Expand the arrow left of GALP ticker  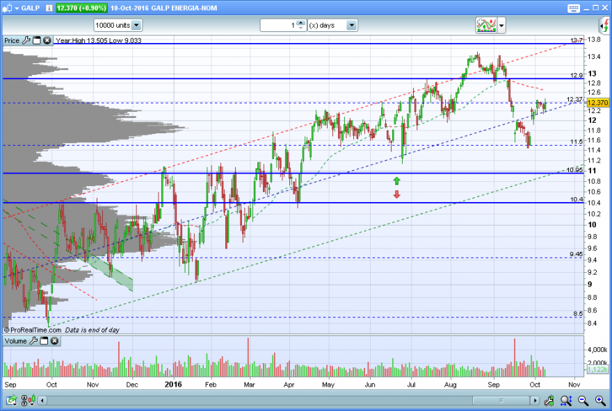point(17,8)
